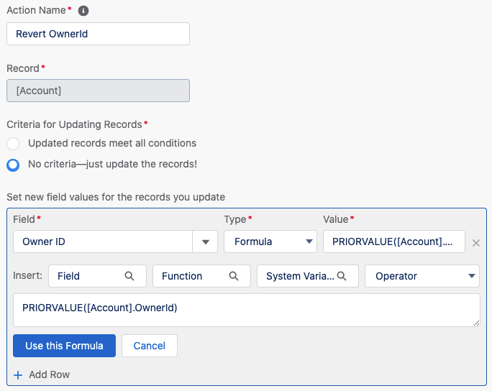
Task: Click the 'Insert:' label
Action: tap(27, 275)
